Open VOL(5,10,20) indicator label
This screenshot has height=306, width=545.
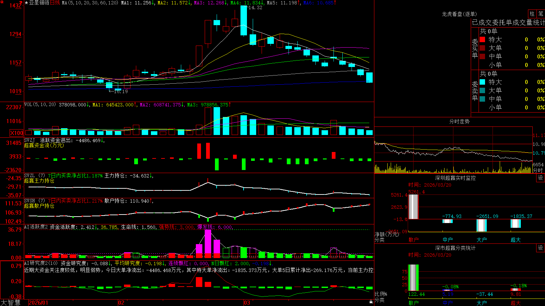[40, 105]
